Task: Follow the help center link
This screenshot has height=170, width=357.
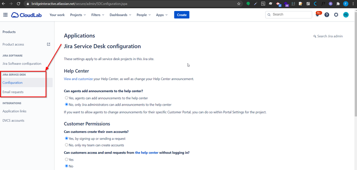Action: coord(147,153)
